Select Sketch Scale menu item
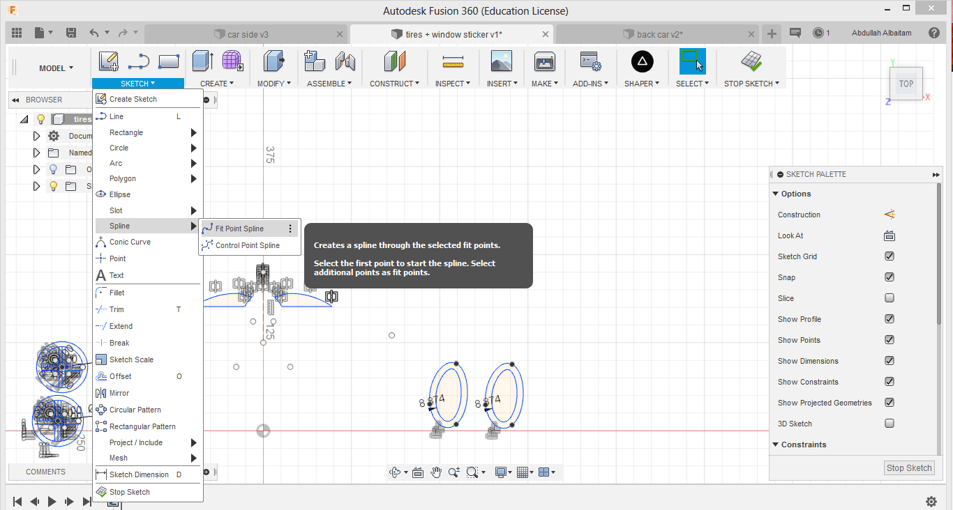Screen dimensions: 953x510 [x=131, y=360]
